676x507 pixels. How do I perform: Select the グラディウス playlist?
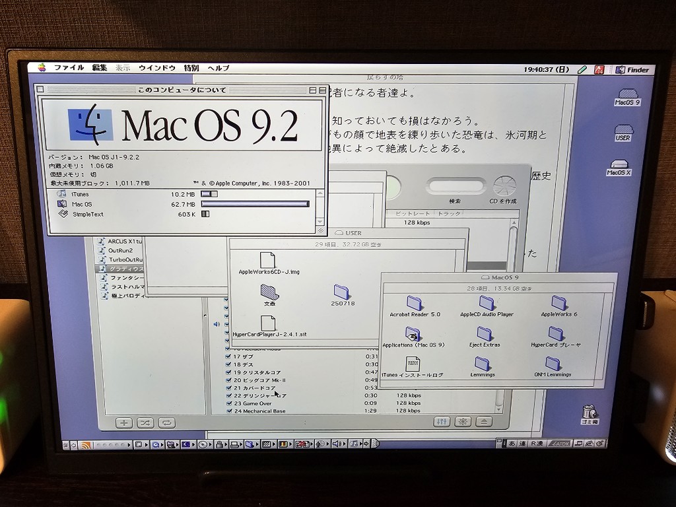click(120, 269)
